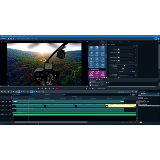Toggle the highlighted timeline view mode button
Viewport: 160px width, 160px height.
(133, 94)
